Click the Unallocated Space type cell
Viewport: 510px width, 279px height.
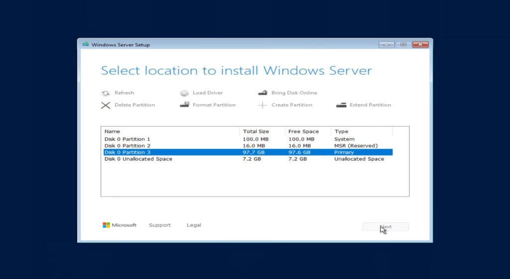pyautogui.click(x=359, y=159)
